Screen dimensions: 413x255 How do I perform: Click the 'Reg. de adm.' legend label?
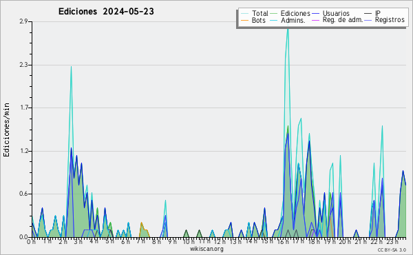click(x=342, y=20)
